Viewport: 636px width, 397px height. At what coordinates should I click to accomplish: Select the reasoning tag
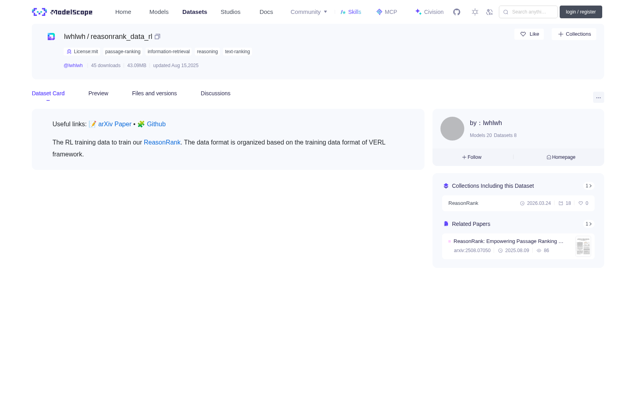click(x=207, y=52)
